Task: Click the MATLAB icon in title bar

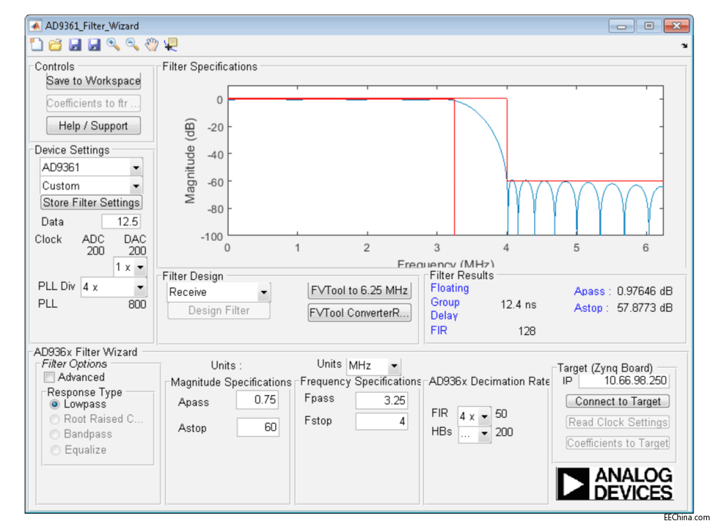Action: click(x=35, y=26)
